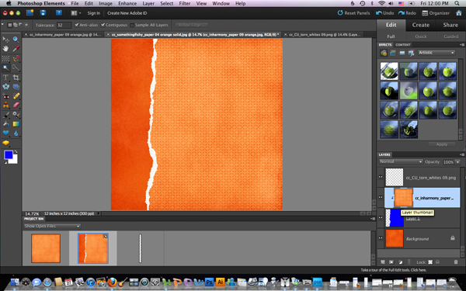Open the Project Bin options menu
The width and height of the screenshot is (466, 291).
(x=373, y=219)
